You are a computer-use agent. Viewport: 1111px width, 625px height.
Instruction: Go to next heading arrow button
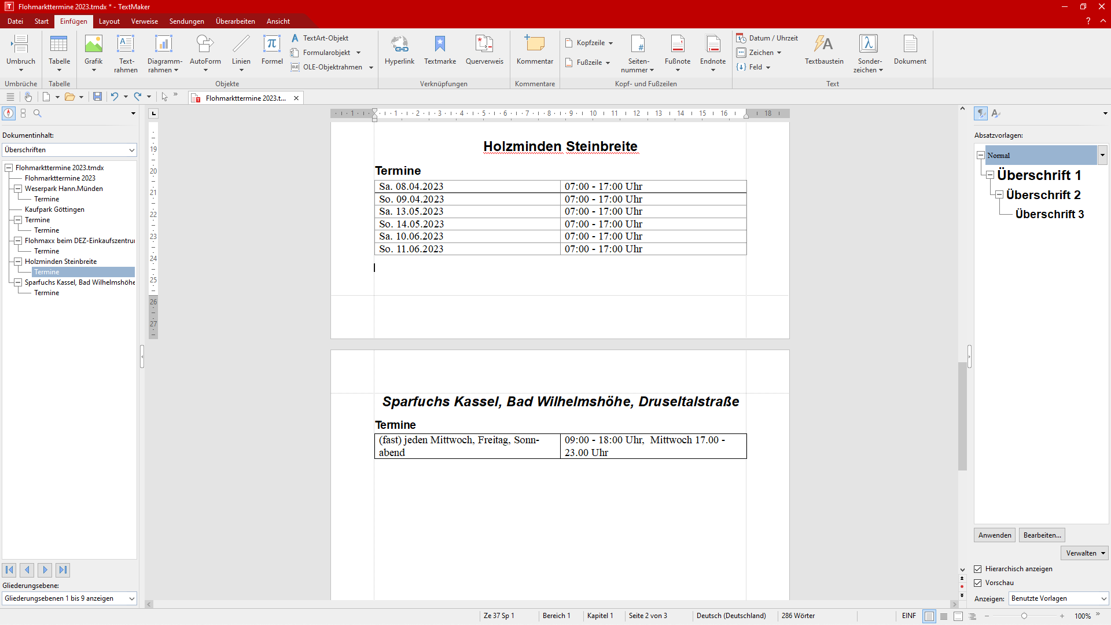click(45, 570)
